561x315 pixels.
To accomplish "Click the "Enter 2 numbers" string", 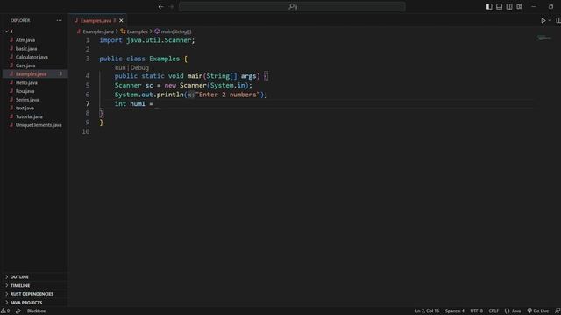I will tap(227, 94).
